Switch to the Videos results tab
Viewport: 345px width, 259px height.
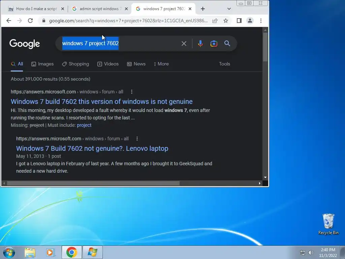[108, 64]
